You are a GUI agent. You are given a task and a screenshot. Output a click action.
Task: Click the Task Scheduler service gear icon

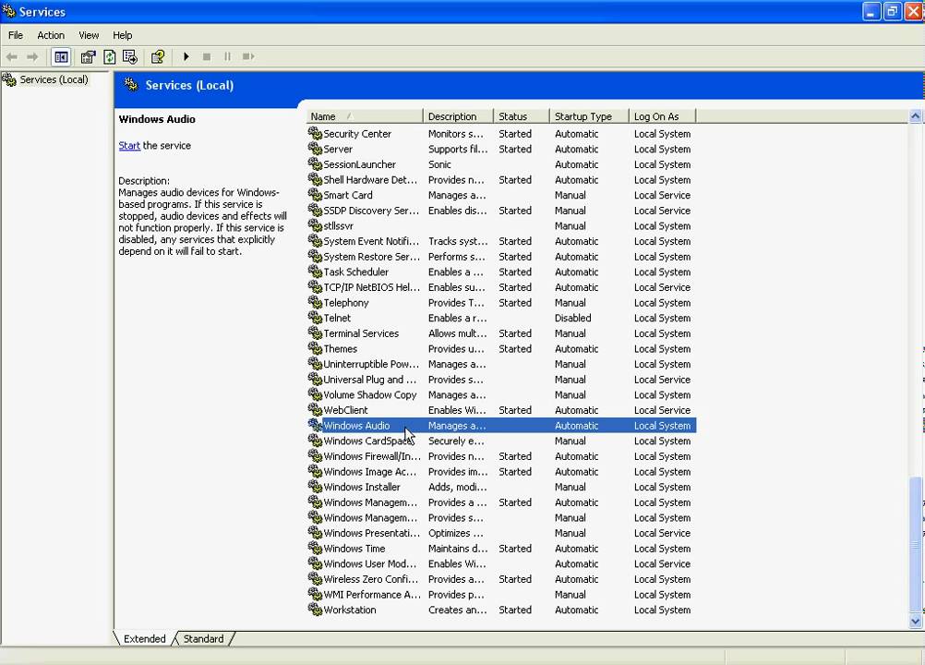point(315,272)
